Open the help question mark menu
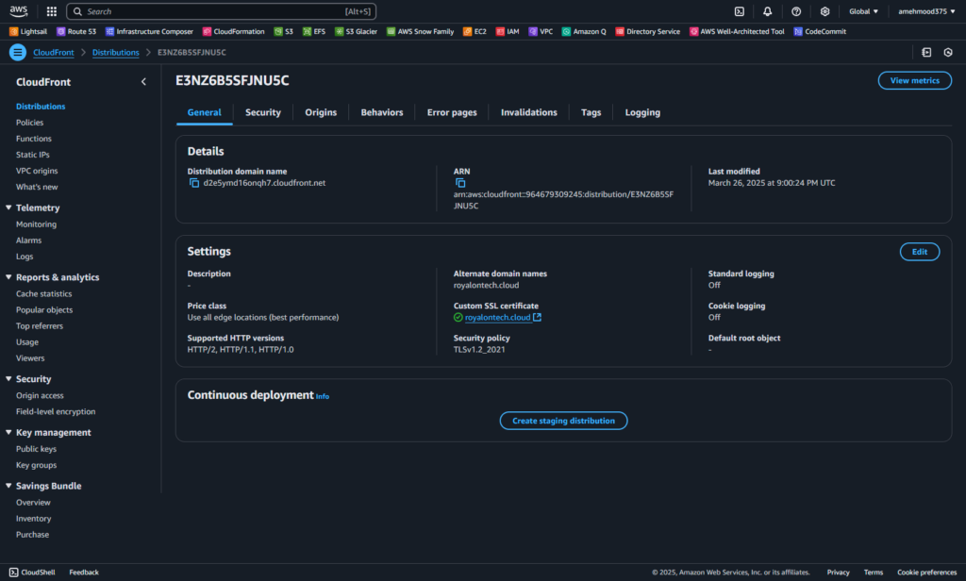Viewport: 966px width, 581px height. pos(796,11)
